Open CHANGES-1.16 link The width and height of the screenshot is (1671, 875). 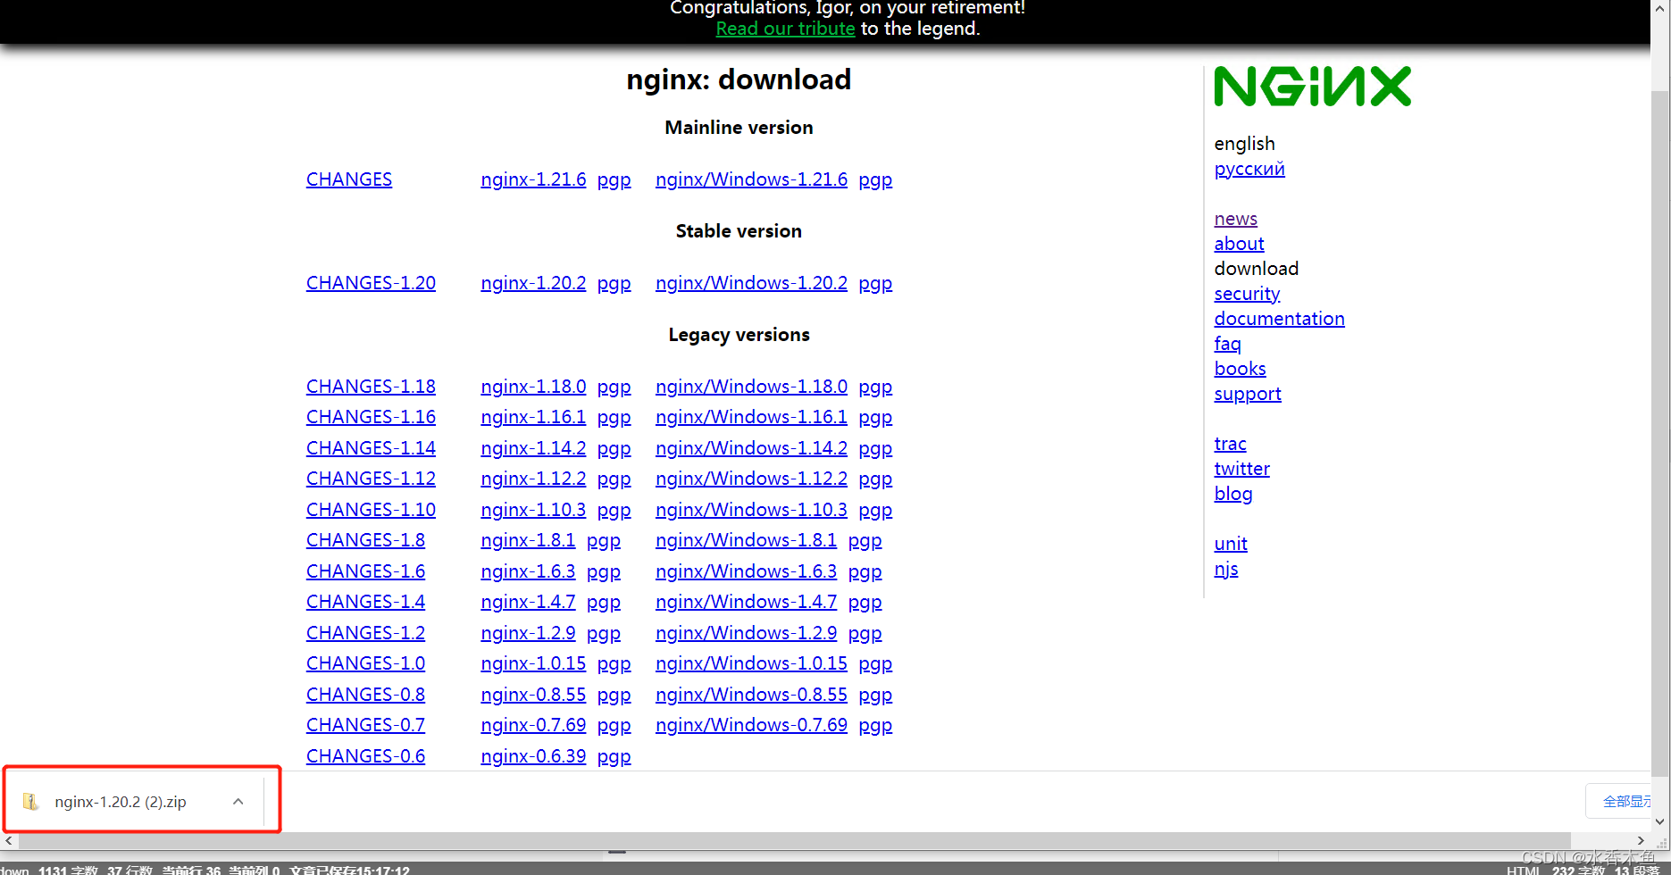pos(371,417)
